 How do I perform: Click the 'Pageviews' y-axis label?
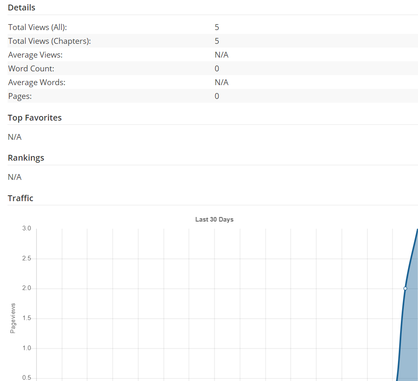click(x=13, y=318)
